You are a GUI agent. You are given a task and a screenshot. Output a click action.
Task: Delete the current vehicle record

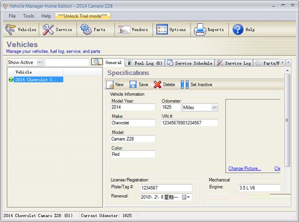pyautogui.click(x=164, y=85)
